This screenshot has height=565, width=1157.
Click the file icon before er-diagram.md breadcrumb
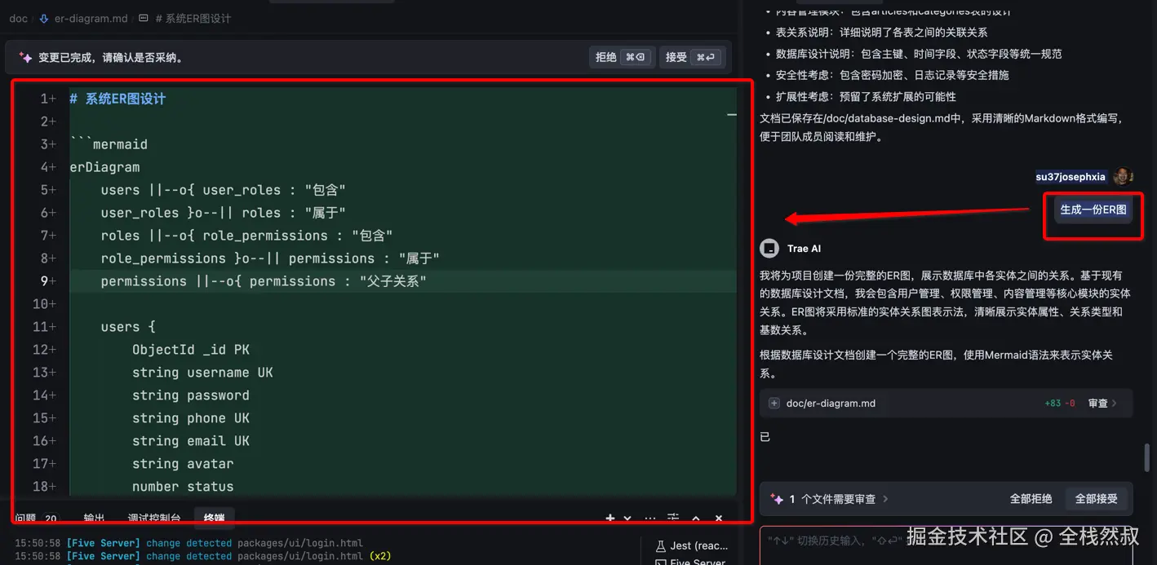44,18
